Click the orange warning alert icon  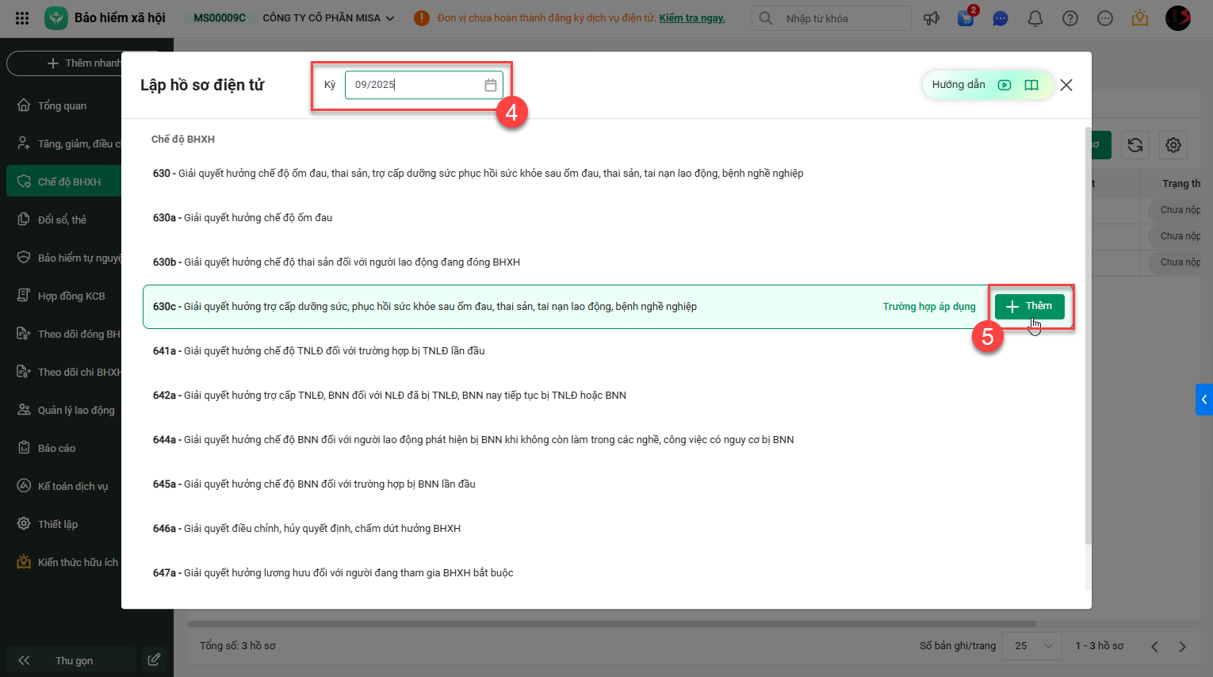422,17
